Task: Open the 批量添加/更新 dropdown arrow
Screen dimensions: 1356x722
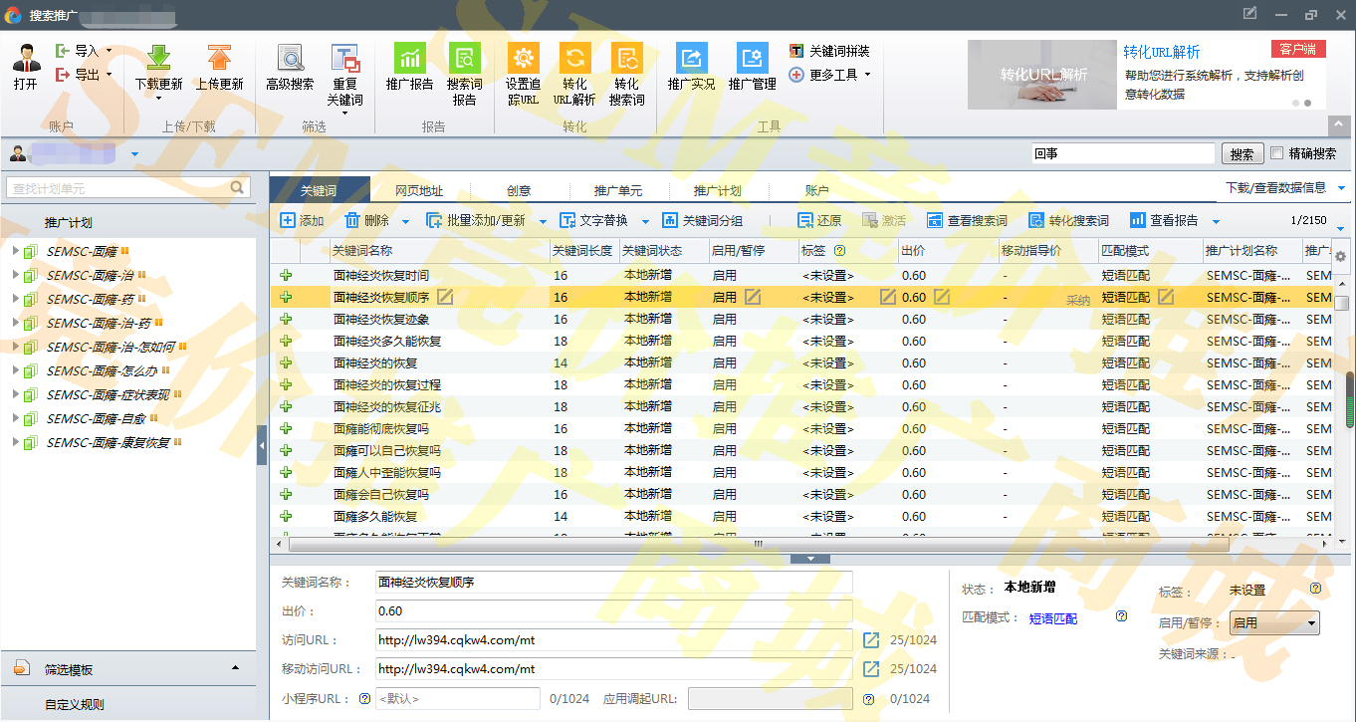Action: tap(544, 222)
